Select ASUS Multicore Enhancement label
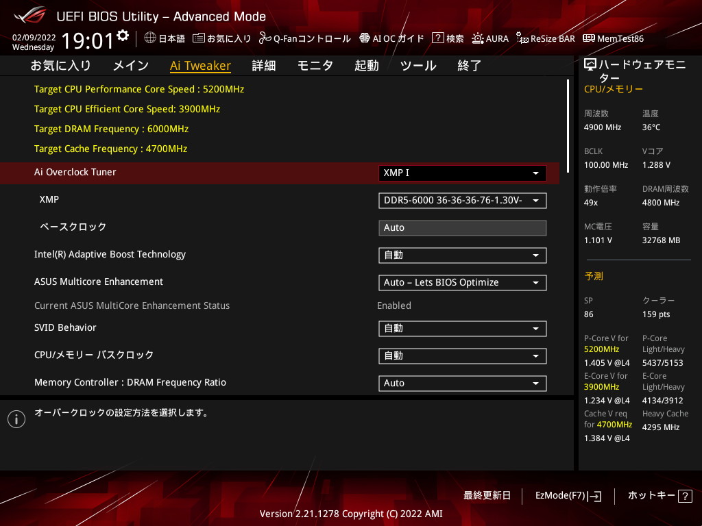The height and width of the screenshot is (526, 702). (x=99, y=281)
